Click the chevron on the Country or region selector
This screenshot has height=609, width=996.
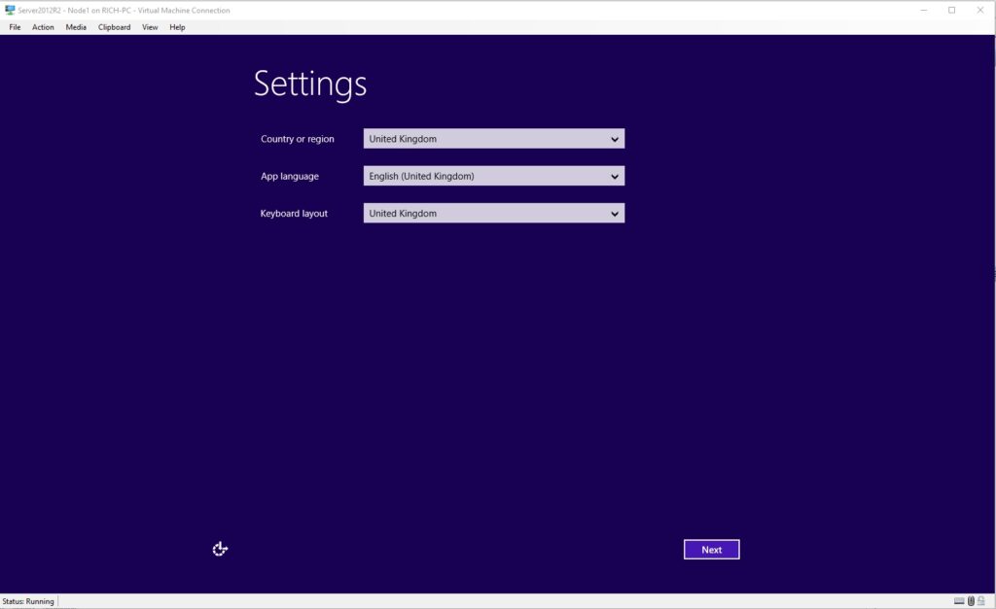[x=615, y=139]
